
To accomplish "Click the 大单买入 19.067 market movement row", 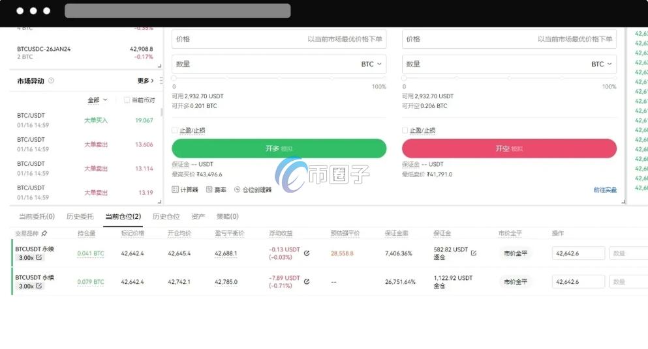I will pyautogui.click(x=85, y=120).
